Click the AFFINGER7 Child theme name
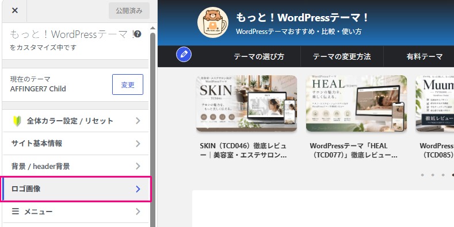The image size is (454, 227). (x=38, y=89)
